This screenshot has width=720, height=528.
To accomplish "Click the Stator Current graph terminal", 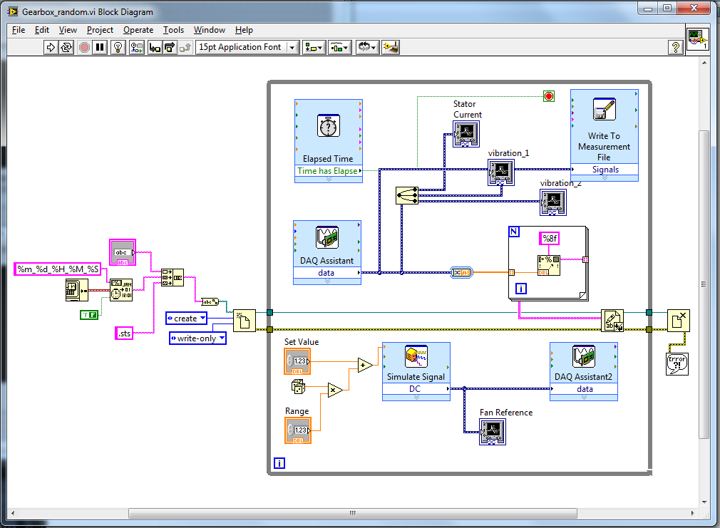I will click(466, 134).
